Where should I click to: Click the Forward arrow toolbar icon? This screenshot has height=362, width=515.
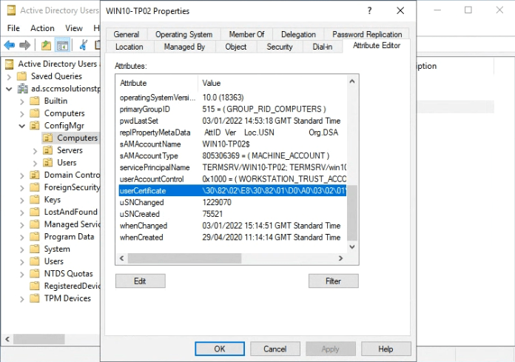(x=25, y=46)
